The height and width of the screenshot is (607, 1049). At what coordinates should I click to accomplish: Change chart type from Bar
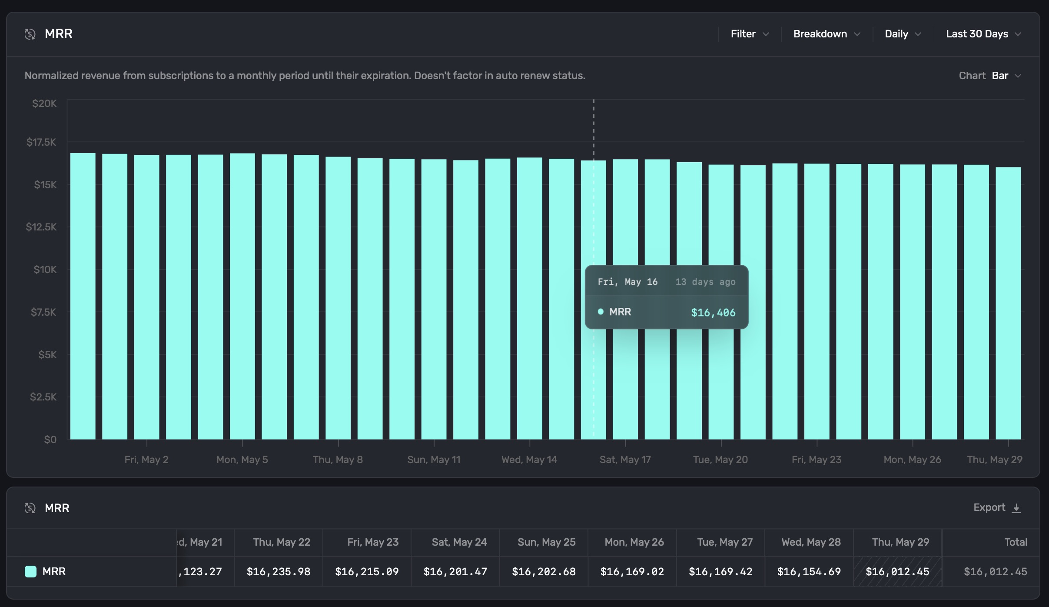tap(1000, 76)
